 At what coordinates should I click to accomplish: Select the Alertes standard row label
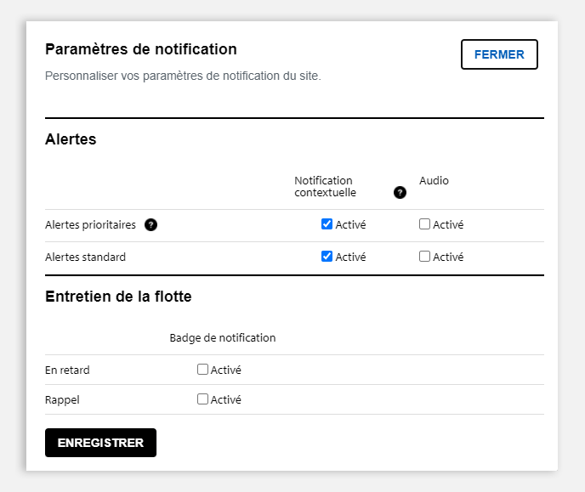point(85,257)
